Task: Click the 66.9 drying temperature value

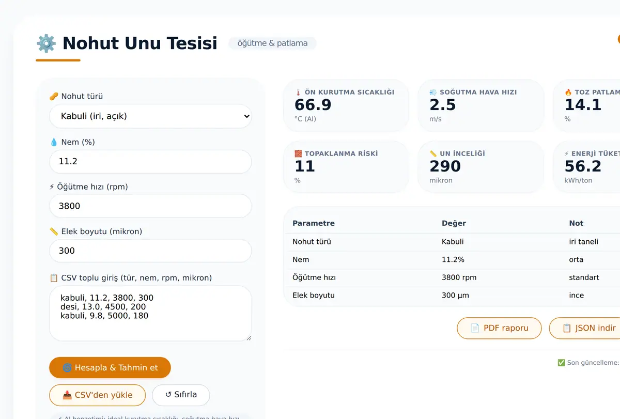Action: pyautogui.click(x=313, y=105)
